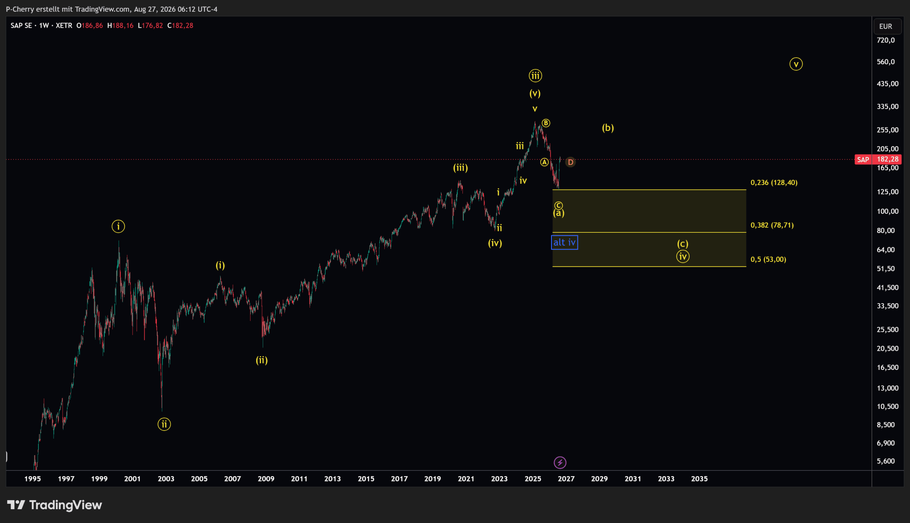Select the '(ii)' wave label below 2009 low
Image resolution: width=910 pixels, height=523 pixels.
point(262,360)
